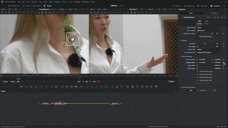The width and height of the screenshot is (228, 128).
Task: Adjust the Variability slider
Action: pos(204,43)
